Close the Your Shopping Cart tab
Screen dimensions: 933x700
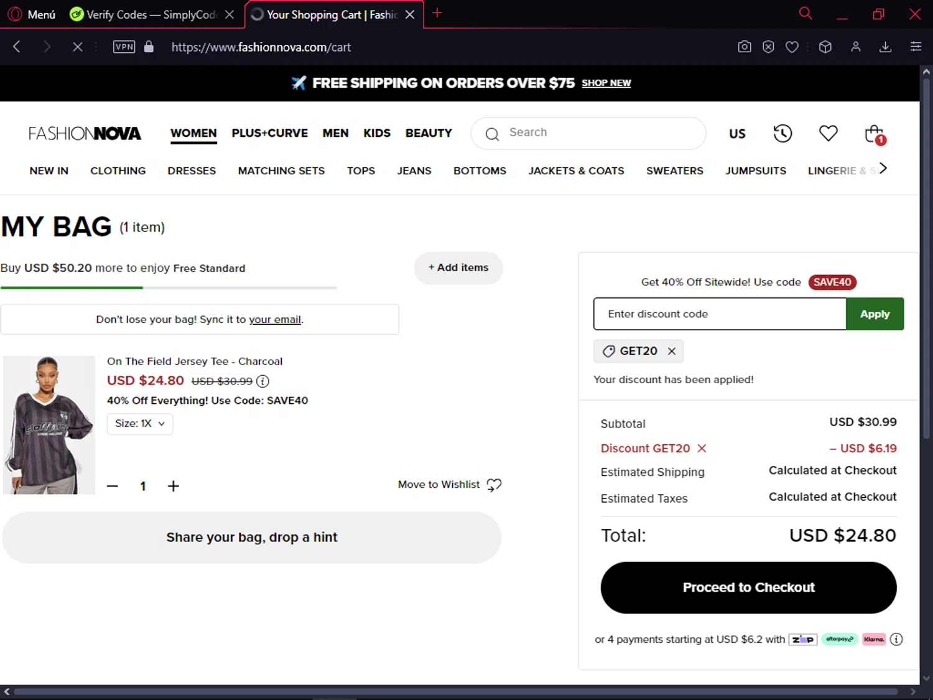(x=410, y=14)
